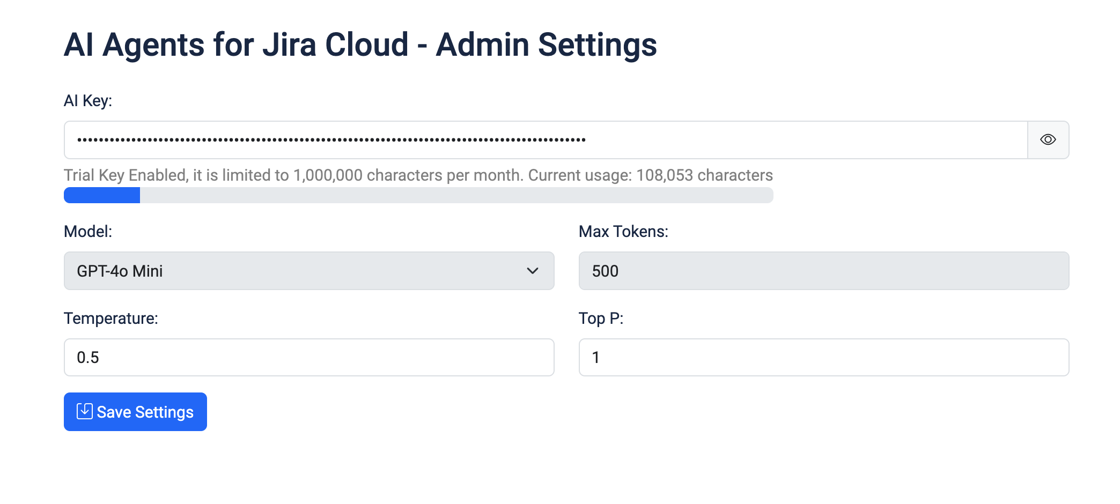The height and width of the screenshot is (504, 1120).
Task: Click the 'Temperature:' label
Action: tap(111, 318)
